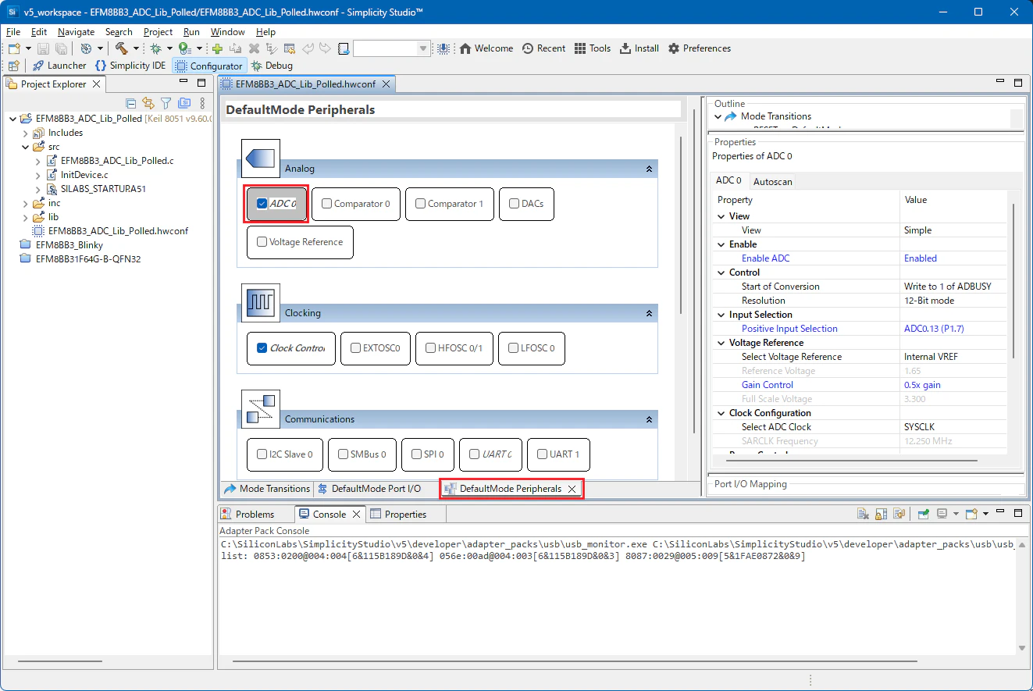Screen dimensions: 1033x691
Task: Click the Communications category icon
Action: coord(261,409)
